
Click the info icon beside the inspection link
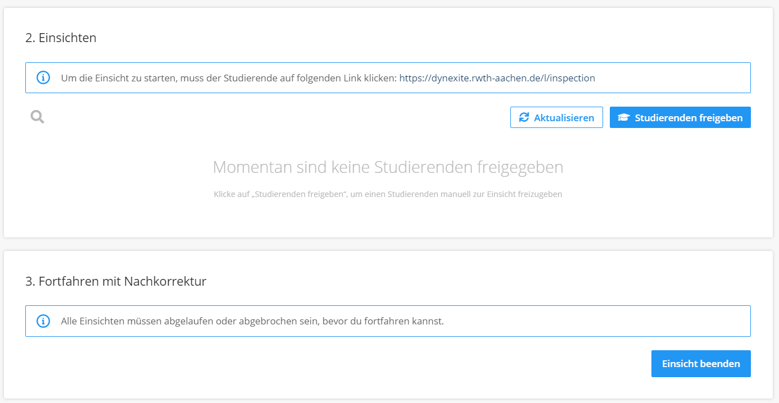(x=43, y=77)
